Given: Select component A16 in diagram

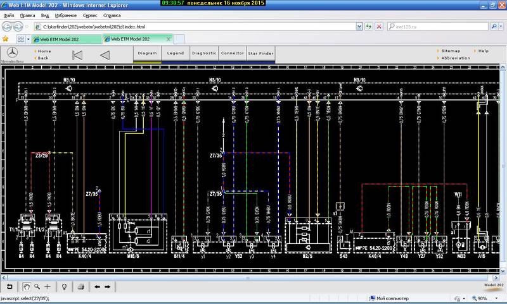Looking at the screenshot, I should tap(482, 256).
